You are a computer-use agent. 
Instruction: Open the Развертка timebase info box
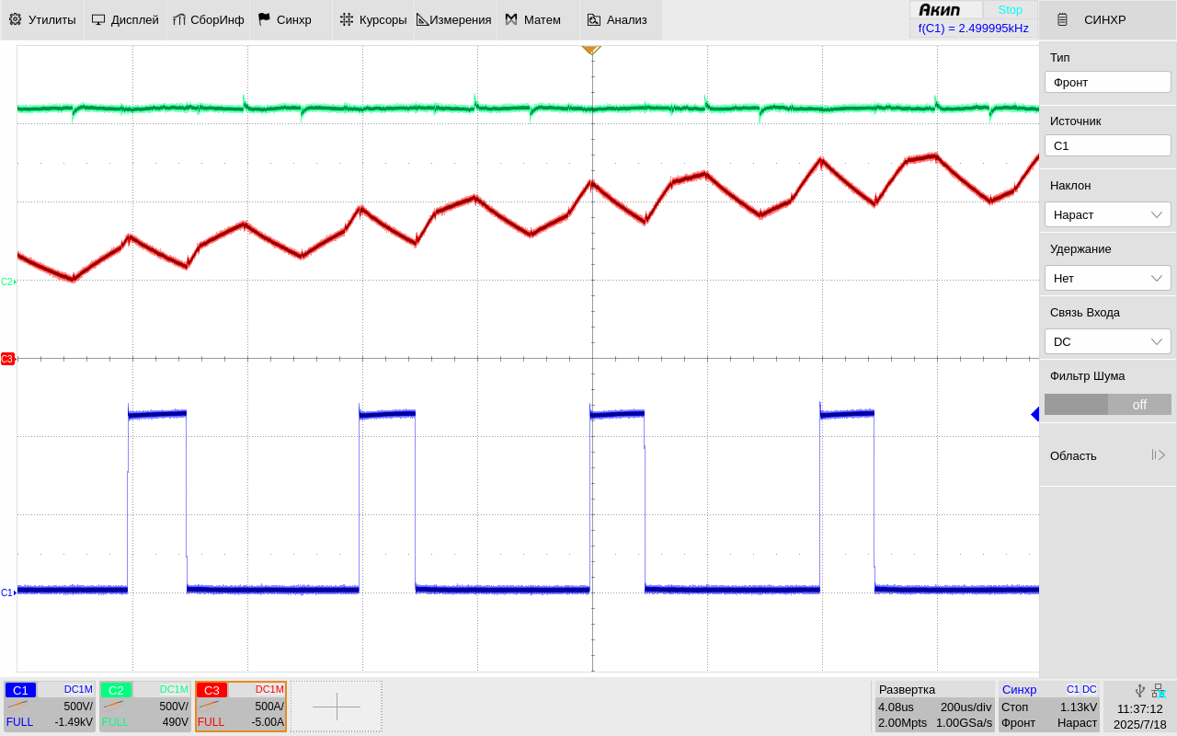click(x=933, y=706)
